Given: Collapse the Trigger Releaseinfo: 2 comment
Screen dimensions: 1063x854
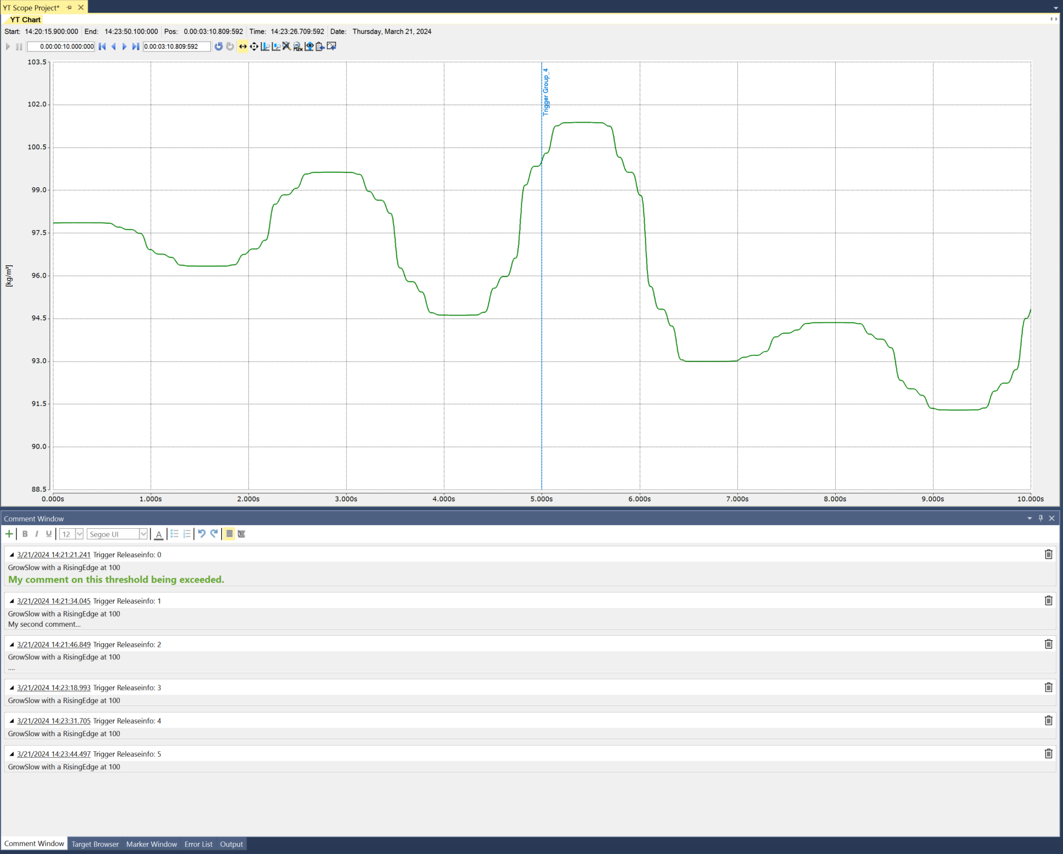Looking at the screenshot, I should coord(11,645).
